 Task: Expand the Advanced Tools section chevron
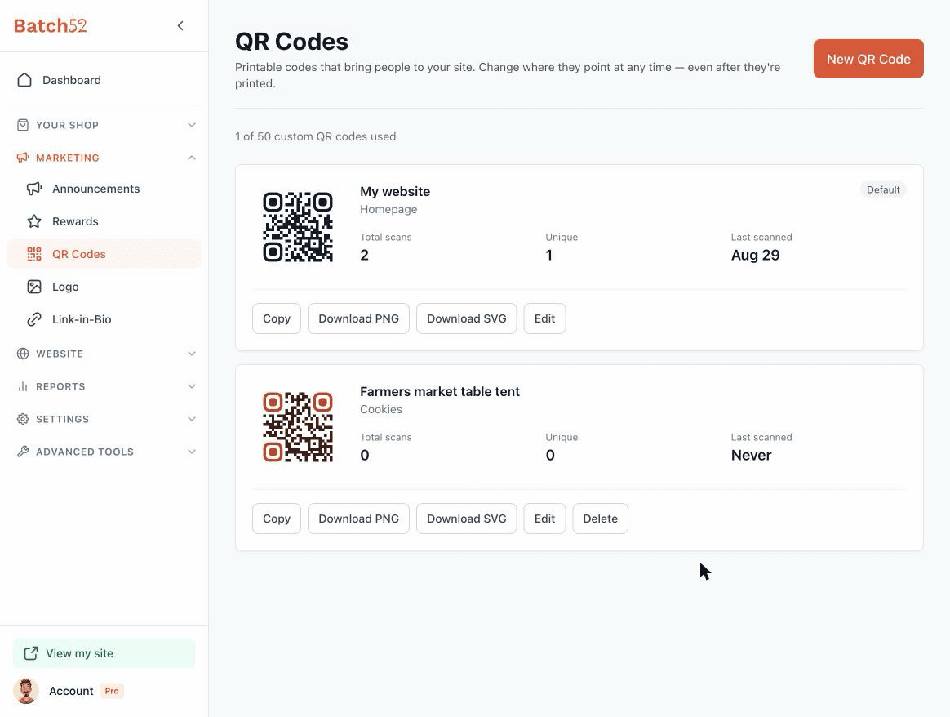(x=192, y=452)
